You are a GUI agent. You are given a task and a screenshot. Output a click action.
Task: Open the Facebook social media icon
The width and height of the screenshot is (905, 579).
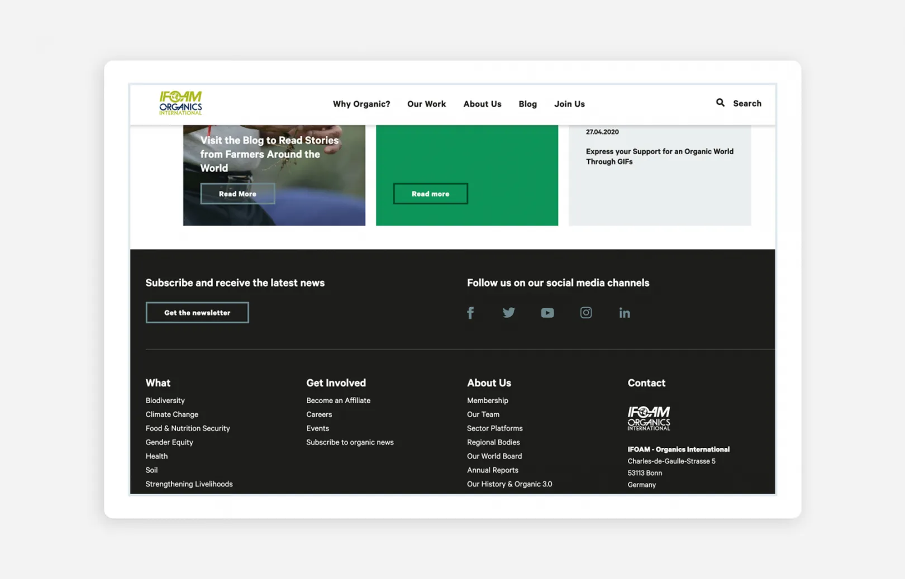coord(470,313)
